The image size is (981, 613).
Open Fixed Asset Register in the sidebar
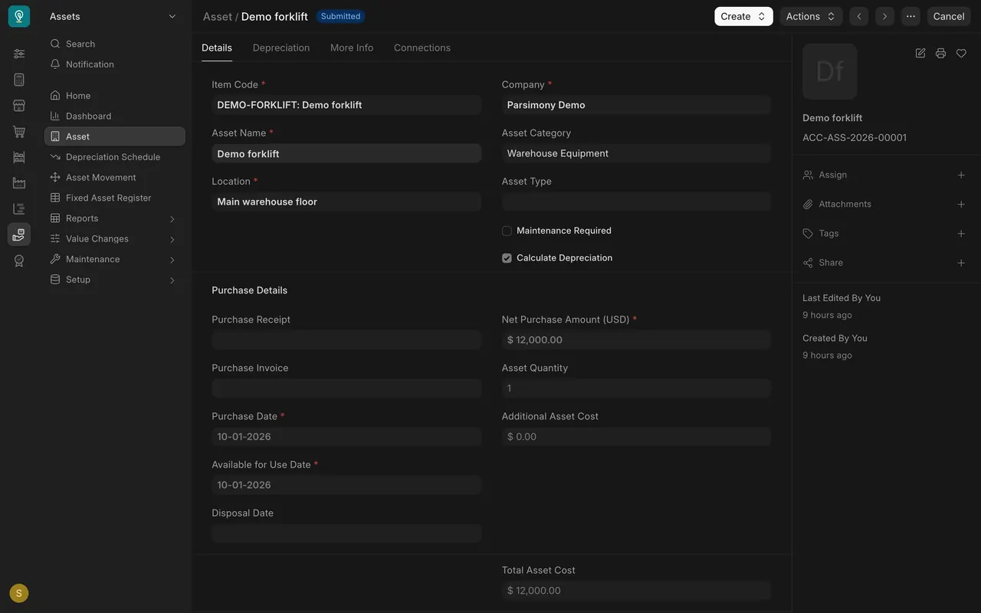pos(114,198)
